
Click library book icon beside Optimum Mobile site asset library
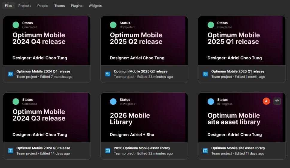click(x=205, y=151)
